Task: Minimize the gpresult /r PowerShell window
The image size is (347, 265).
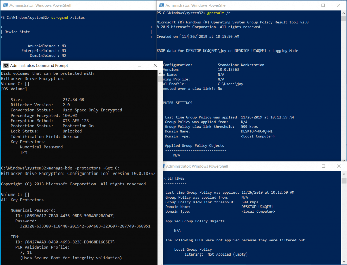Action: 307,5
